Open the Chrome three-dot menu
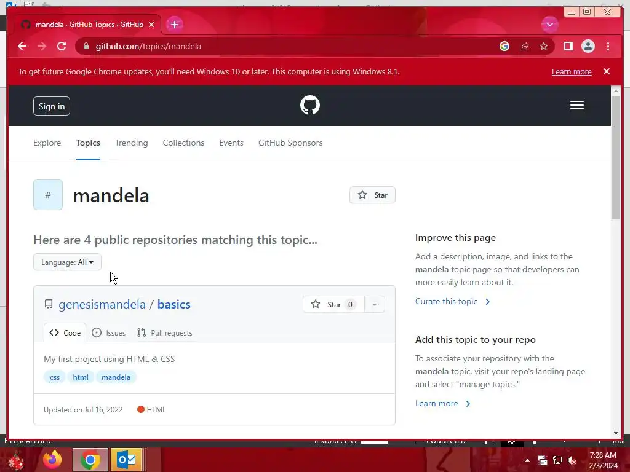Viewport: 630px width, 472px height. pos(608,46)
